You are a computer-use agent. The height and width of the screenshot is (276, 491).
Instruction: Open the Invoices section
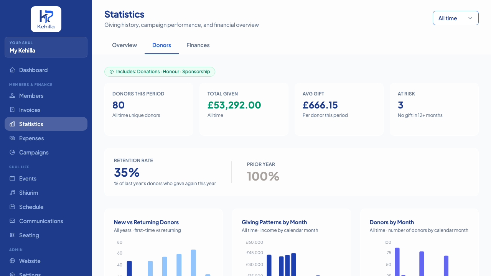point(46,110)
